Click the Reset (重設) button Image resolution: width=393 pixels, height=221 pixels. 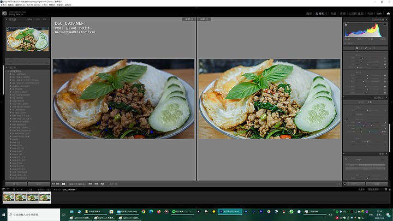(377, 184)
